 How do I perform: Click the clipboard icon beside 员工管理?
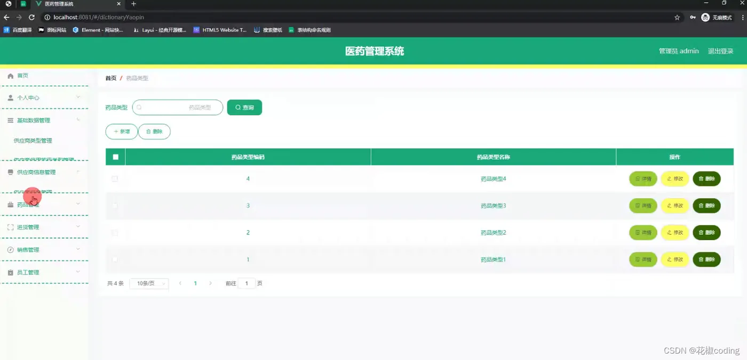click(x=10, y=273)
